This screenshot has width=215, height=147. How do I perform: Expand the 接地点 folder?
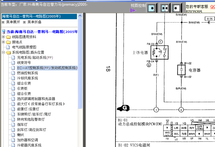click(3, 42)
